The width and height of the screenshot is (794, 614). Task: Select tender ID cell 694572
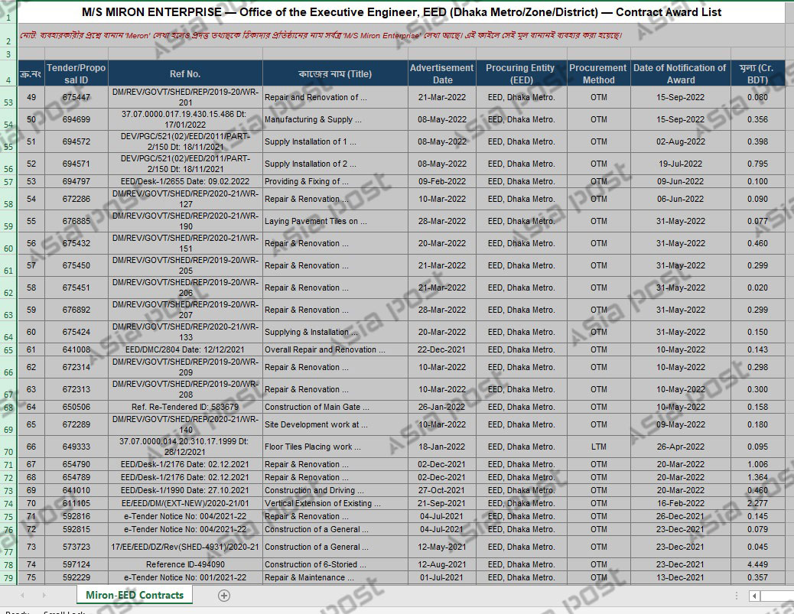pos(76,141)
